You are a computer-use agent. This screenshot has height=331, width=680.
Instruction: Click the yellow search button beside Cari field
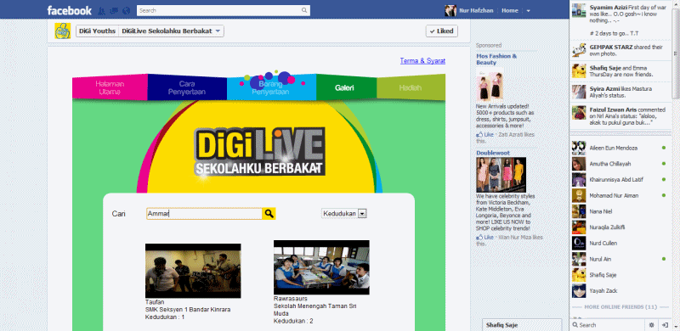[269, 214]
